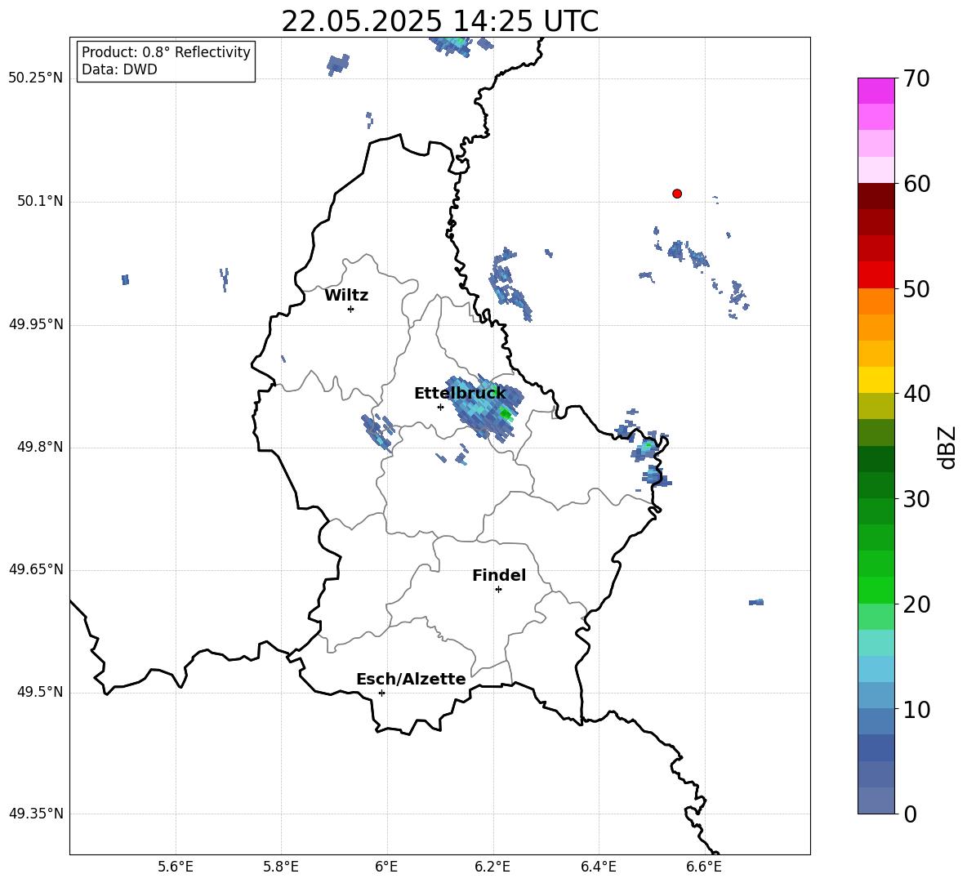Click the 49.35°N latitude label
The width and height of the screenshot is (967, 883).
coord(36,814)
